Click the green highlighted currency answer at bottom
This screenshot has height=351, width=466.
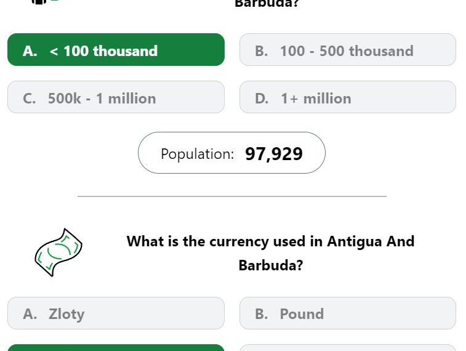click(116, 348)
